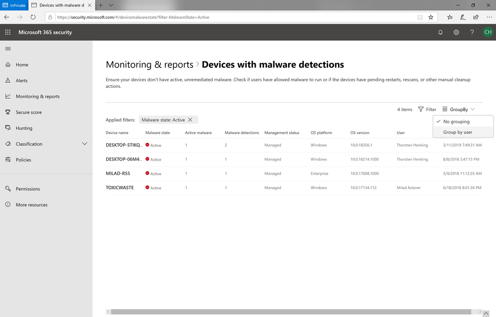Click user Milad Aslaner cell

point(409,188)
